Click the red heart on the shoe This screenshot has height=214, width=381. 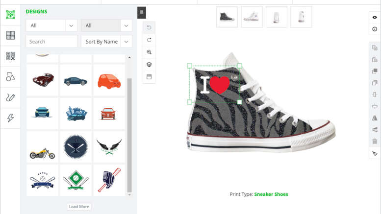click(x=219, y=84)
